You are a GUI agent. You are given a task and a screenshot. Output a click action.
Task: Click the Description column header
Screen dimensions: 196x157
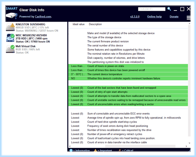pos(95,24)
